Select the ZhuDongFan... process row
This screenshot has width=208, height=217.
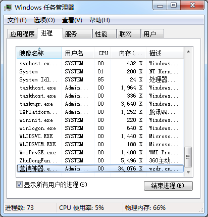[100, 160]
